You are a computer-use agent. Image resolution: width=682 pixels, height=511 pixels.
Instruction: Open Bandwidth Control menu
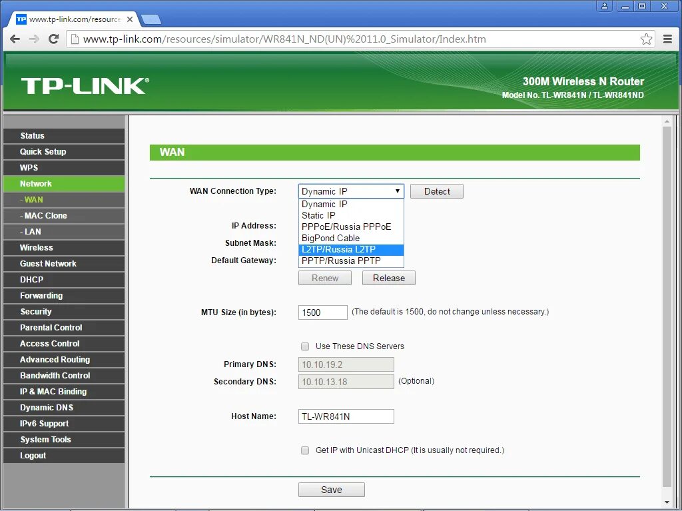click(x=64, y=376)
